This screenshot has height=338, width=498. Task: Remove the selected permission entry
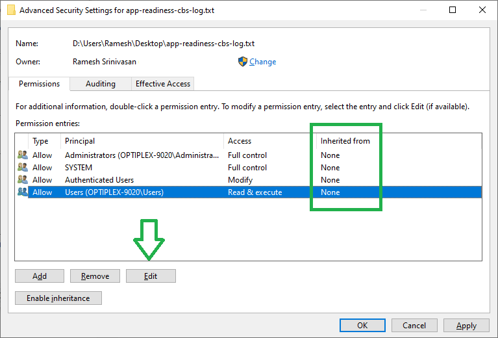95,276
